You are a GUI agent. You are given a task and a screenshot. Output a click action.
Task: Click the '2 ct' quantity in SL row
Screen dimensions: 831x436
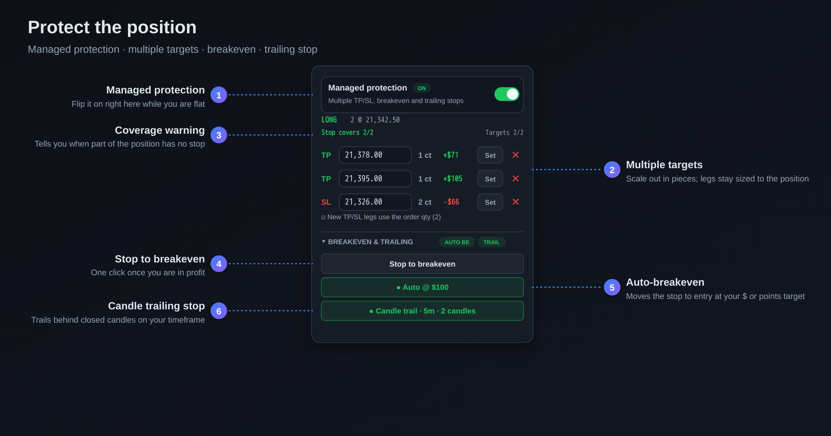click(425, 202)
